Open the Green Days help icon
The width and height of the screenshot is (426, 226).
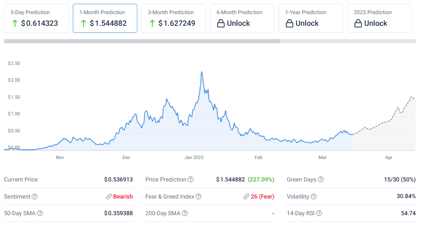[x=321, y=179]
